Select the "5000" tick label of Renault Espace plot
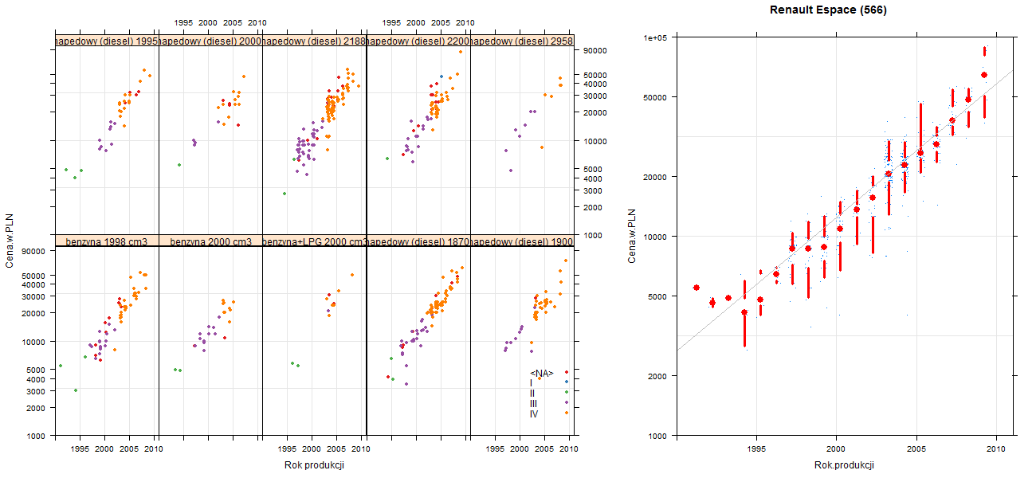Screen dimensions: 1036x478 658,296
